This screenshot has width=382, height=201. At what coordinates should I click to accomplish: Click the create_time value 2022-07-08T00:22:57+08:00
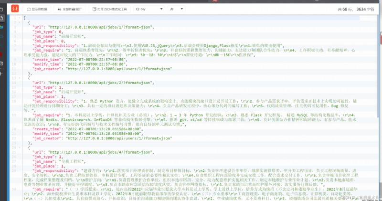95,60
